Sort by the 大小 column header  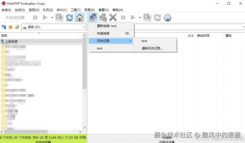pyautogui.click(x=191, y=36)
